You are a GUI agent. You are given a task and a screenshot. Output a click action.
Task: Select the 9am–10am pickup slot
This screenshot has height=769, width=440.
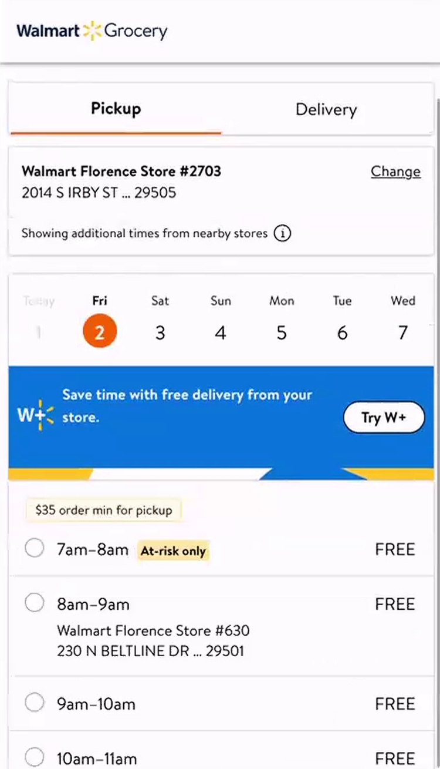click(x=35, y=703)
